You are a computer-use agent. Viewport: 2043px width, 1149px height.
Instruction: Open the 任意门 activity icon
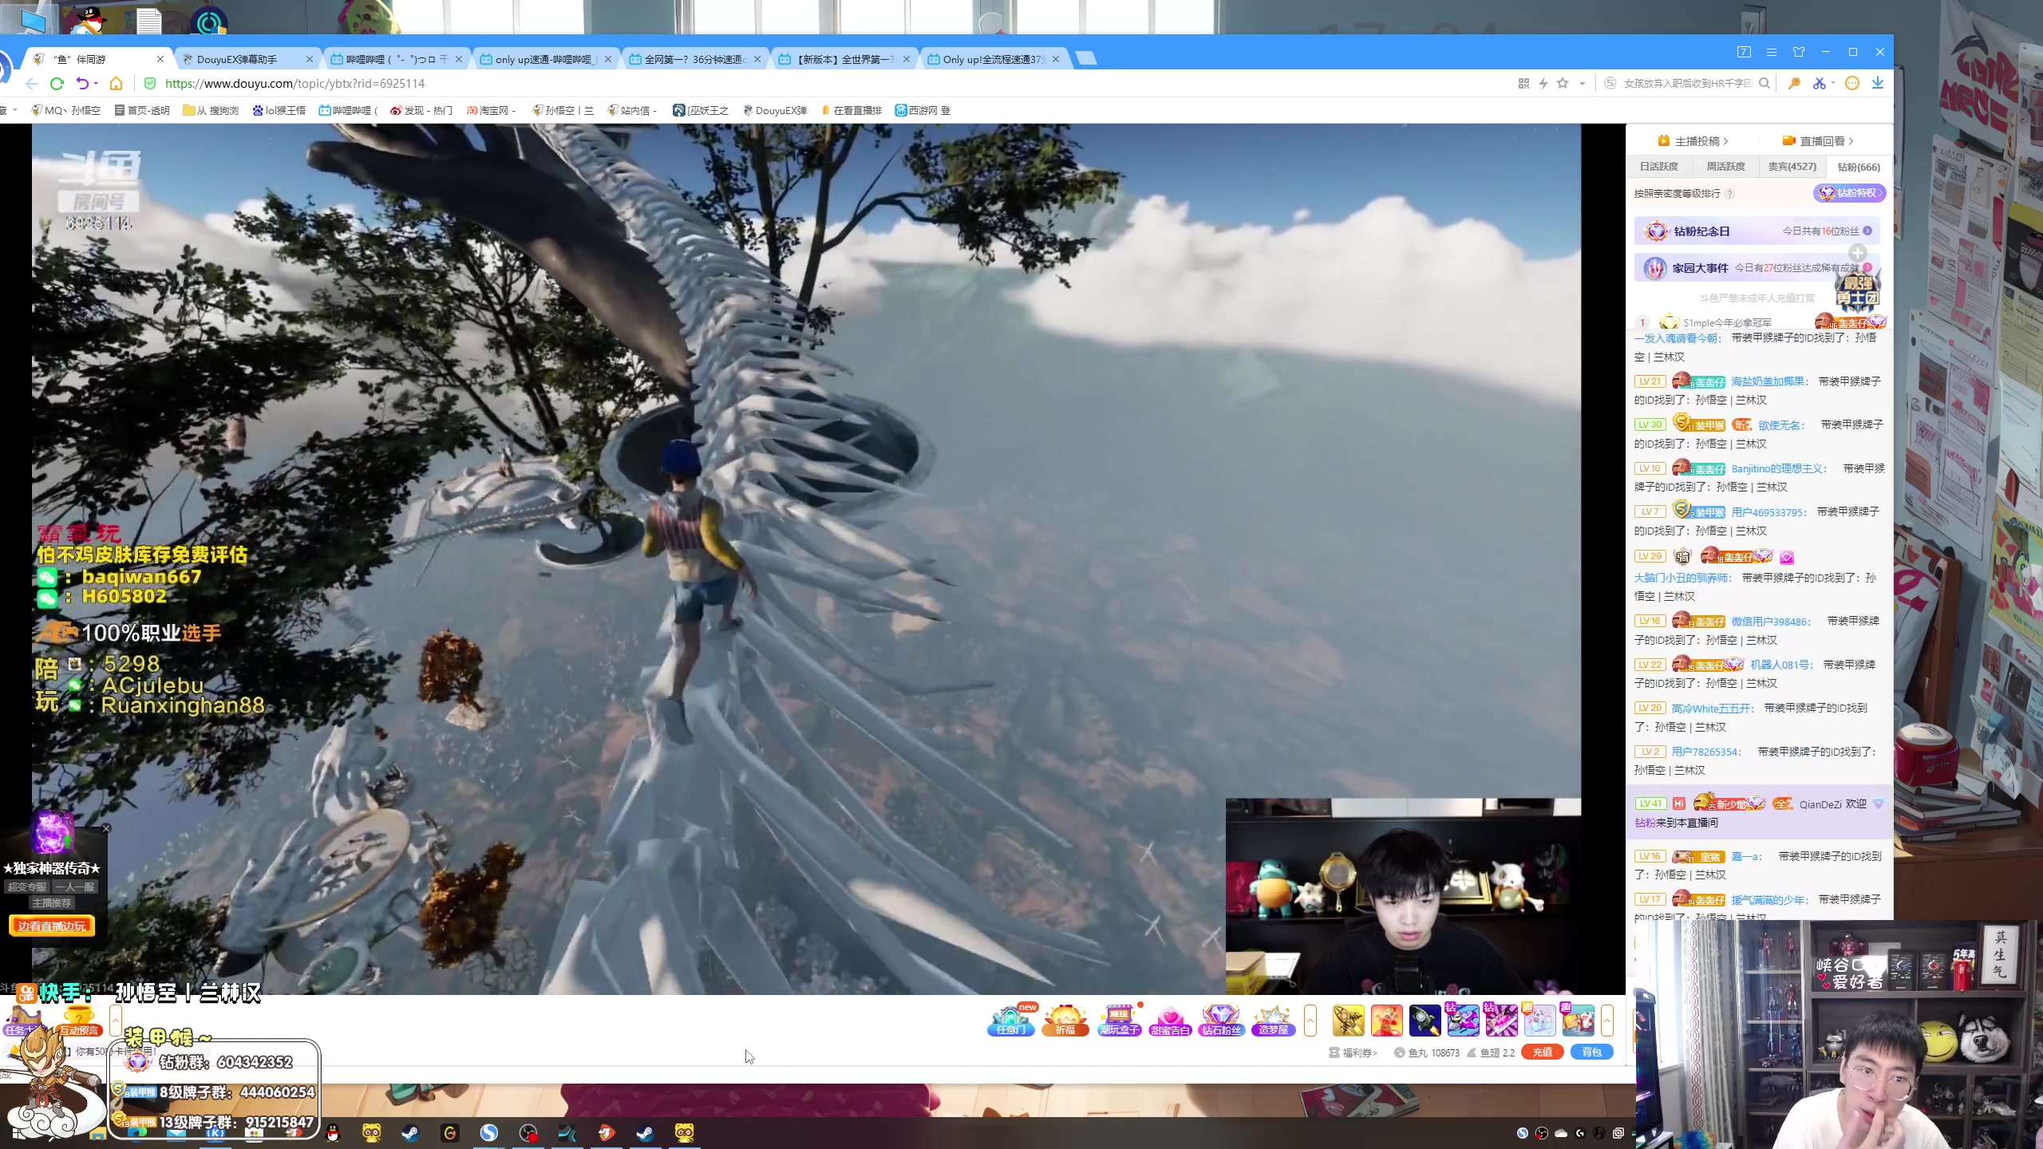1010,1021
